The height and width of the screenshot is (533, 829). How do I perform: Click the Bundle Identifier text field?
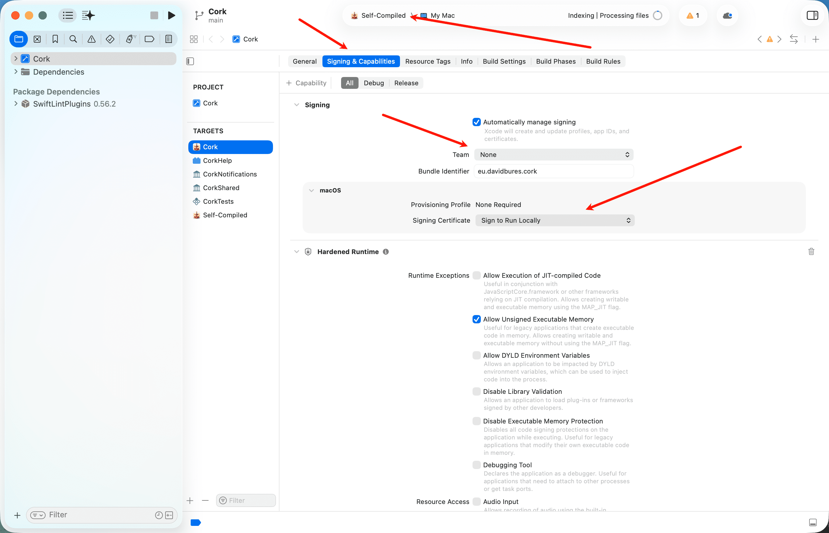click(554, 171)
